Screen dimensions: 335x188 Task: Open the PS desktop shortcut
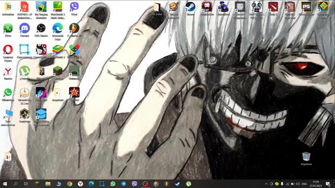tap(306, 7)
